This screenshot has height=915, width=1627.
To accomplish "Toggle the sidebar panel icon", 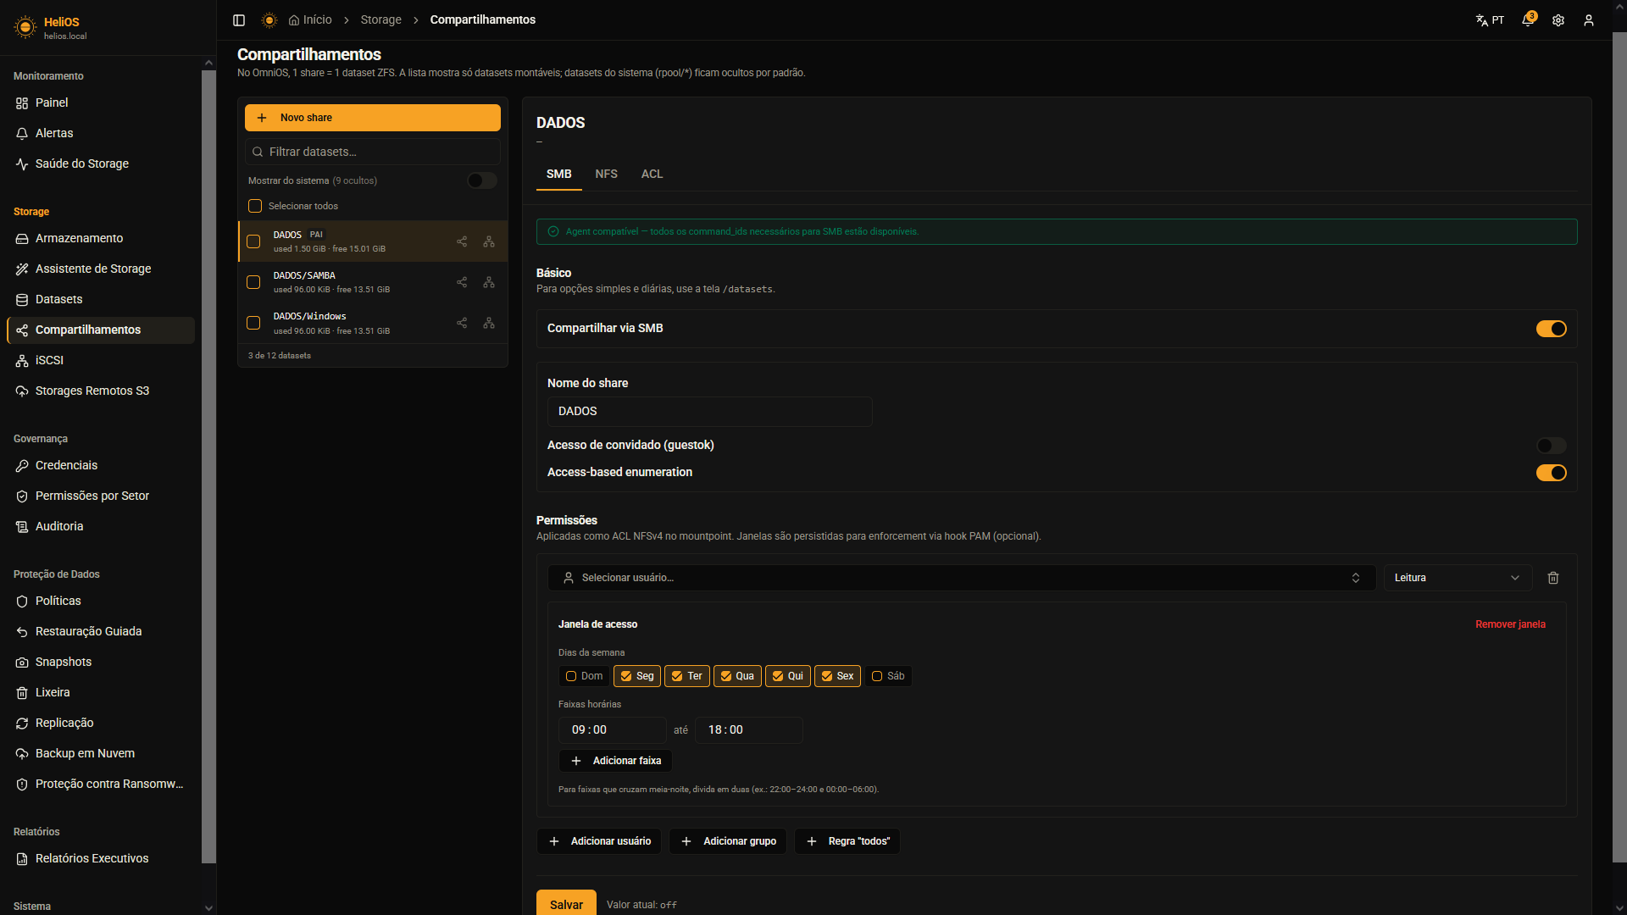I will [x=239, y=20].
